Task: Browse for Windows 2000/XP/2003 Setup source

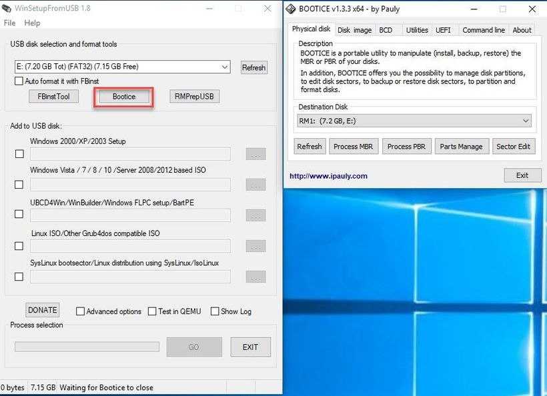Action: pos(255,154)
